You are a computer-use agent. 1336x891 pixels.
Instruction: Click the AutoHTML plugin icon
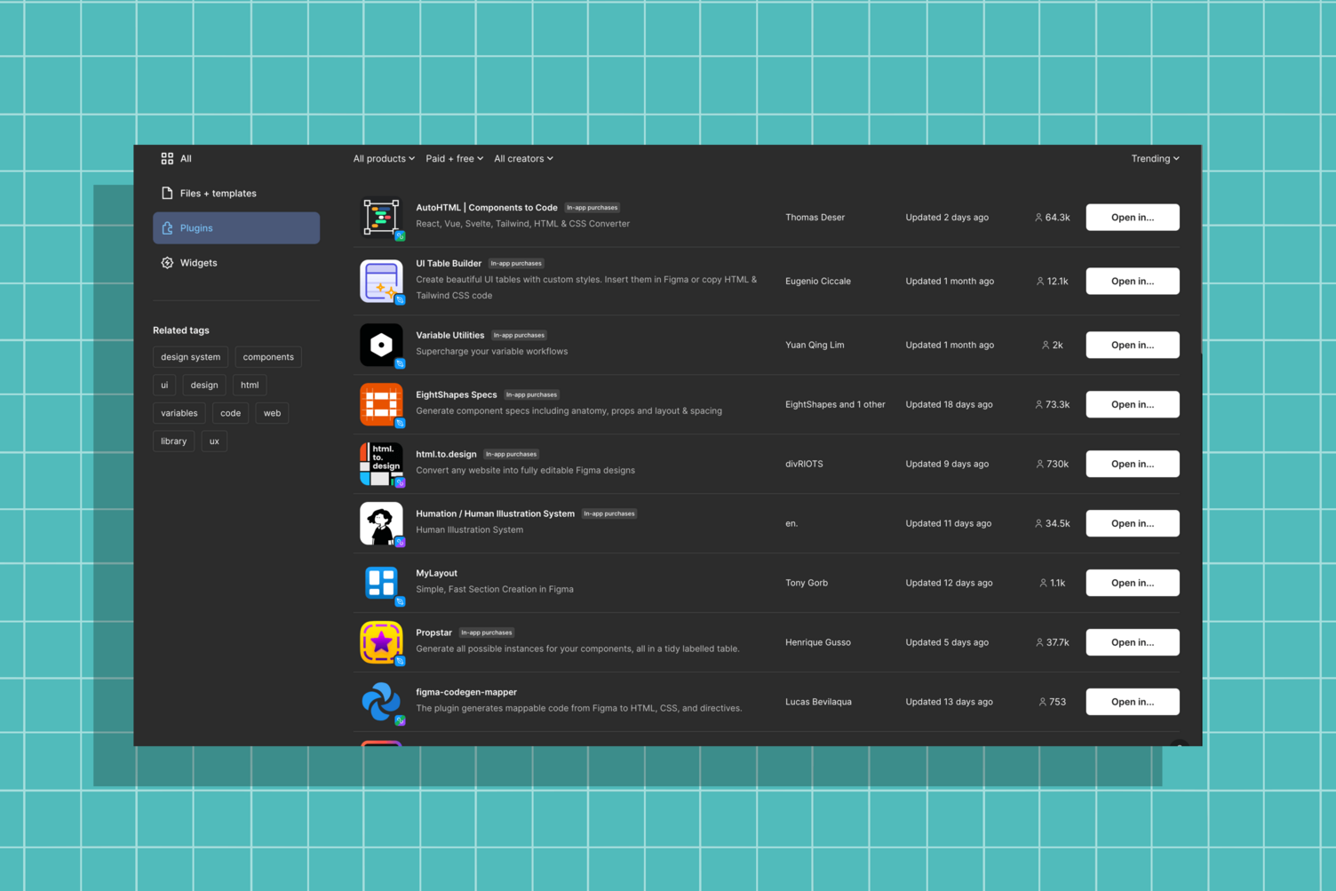[381, 217]
